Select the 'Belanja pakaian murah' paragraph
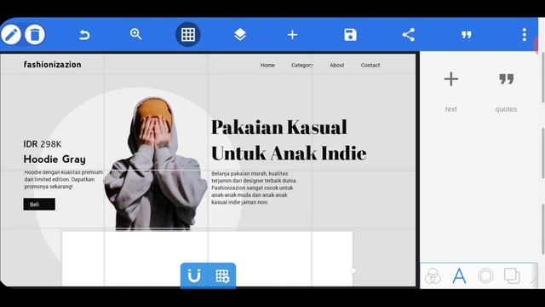545x307 pixels. click(x=254, y=188)
